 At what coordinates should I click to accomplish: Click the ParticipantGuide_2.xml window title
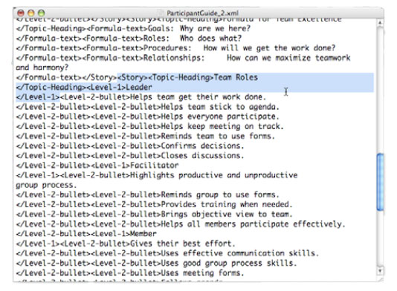[x=202, y=13]
